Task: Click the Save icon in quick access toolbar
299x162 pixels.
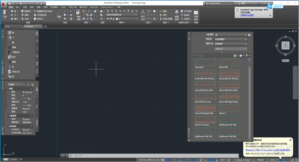Action: [17, 3]
